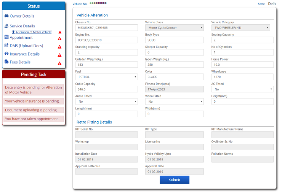Open the Vehicle Class dropdown

(x=174, y=28)
